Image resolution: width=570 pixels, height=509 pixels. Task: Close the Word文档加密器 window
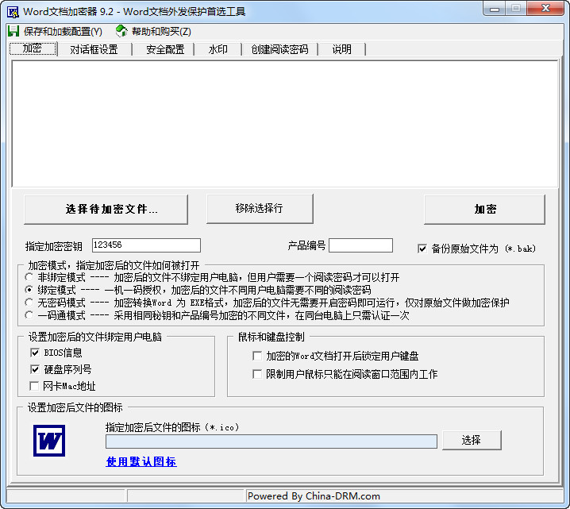click(x=545, y=9)
